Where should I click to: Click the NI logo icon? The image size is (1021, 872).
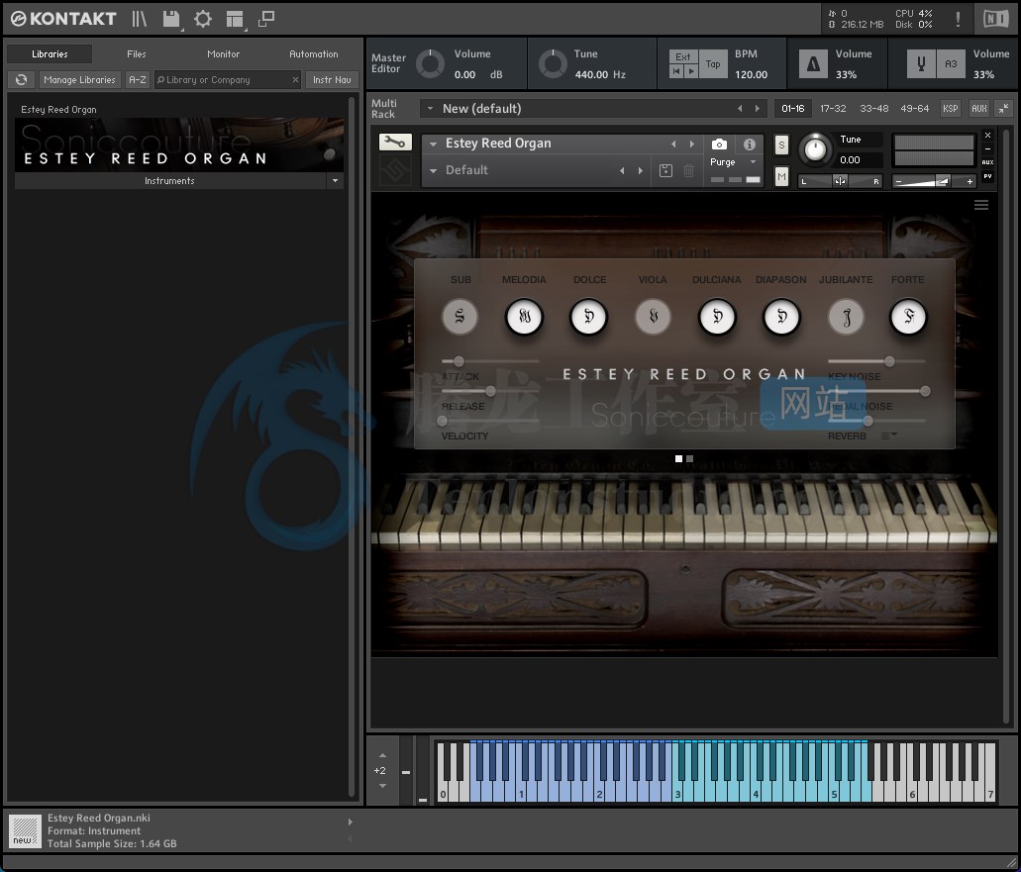pyautogui.click(x=995, y=19)
